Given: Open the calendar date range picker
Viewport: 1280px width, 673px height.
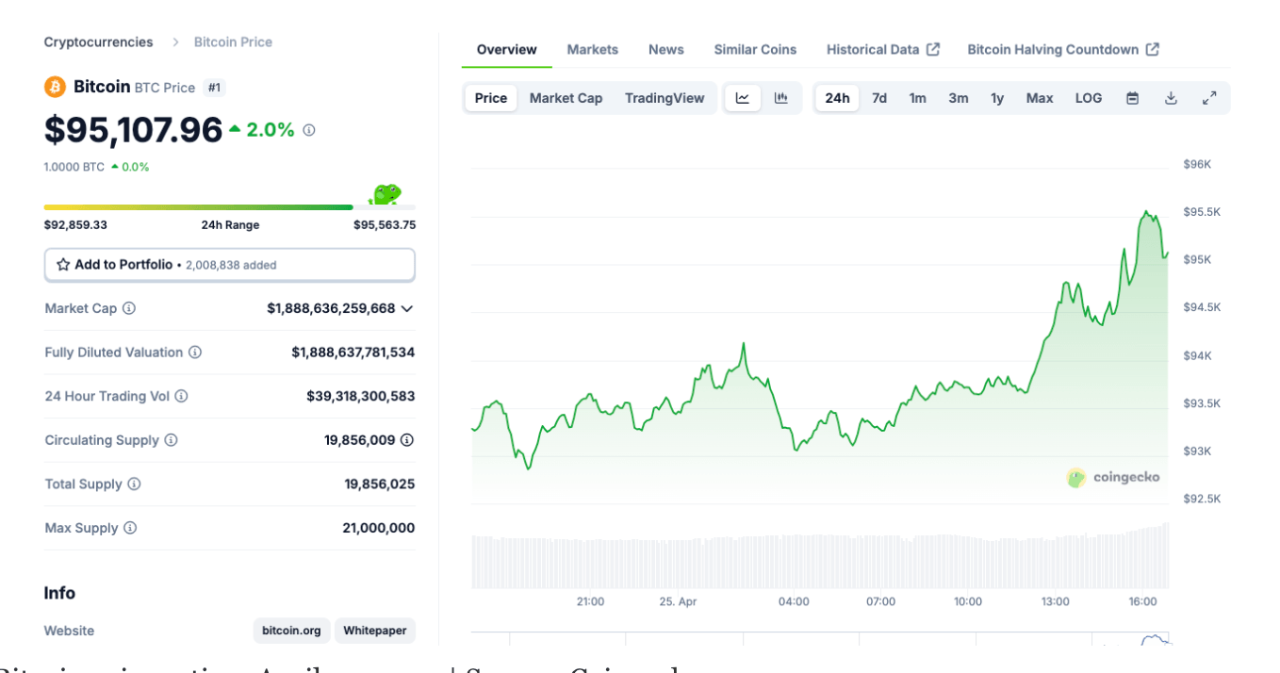Looking at the screenshot, I should (1132, 97).
